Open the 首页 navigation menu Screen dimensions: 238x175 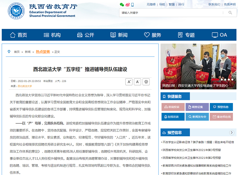[x=18, y=35]
